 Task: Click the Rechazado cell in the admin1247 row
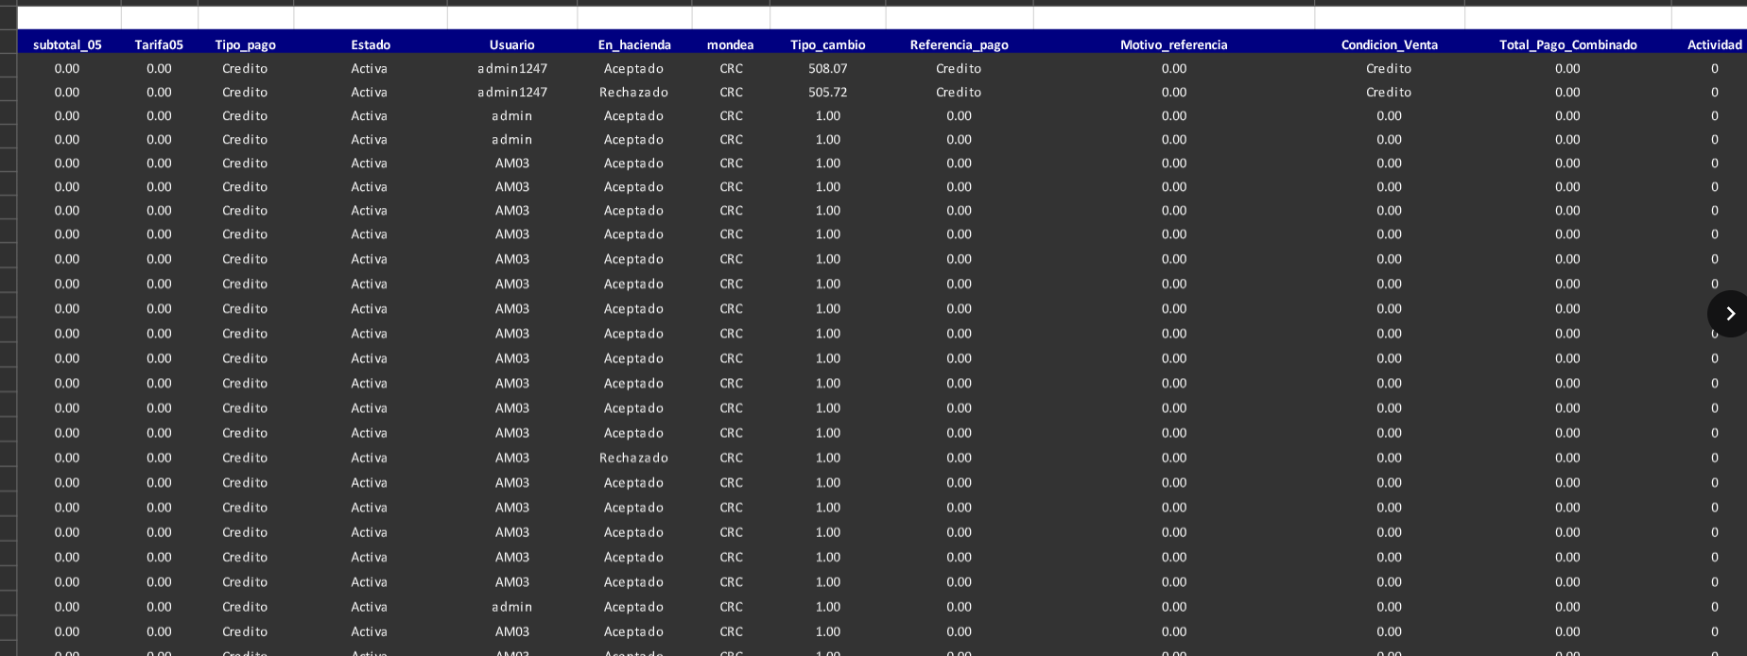tap(633, 92)
